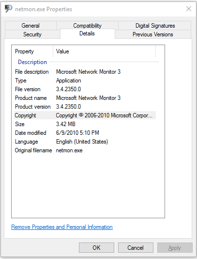197x259 pixels.
Task: Select the highlighted Copyright property label
Action: pyautogui.click(x=25, y=115)
